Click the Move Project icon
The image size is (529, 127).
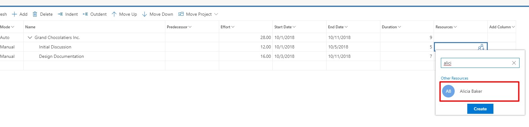tap(181, 14)
